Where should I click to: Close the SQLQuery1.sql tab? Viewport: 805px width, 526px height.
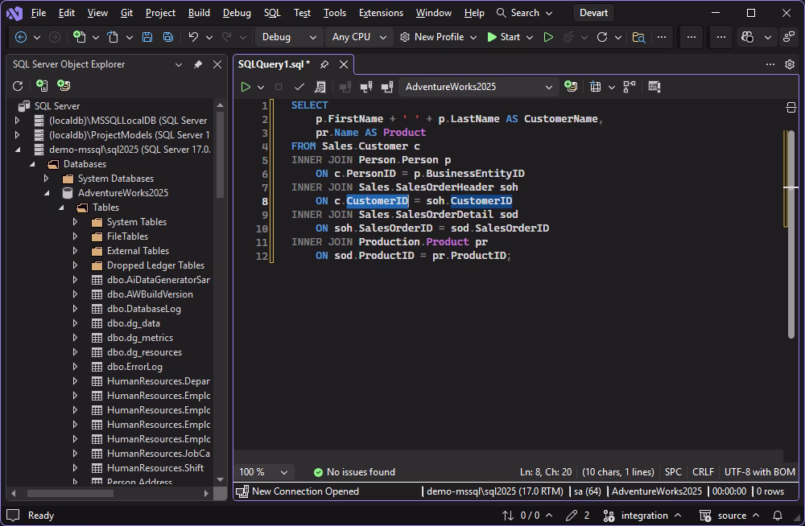coord(344,64)
